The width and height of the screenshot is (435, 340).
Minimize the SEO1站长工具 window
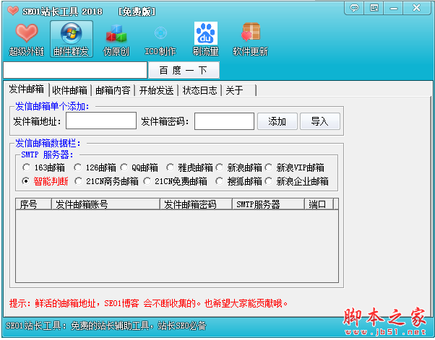click(393, 8)
